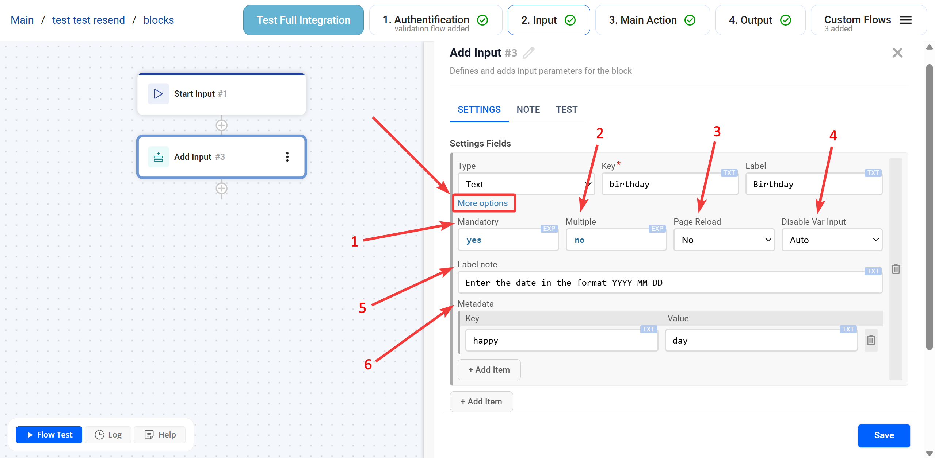Screen dimensions: 935x458
Task: Click the plus connector between the two nodes
Action: [x=222, y=125]
